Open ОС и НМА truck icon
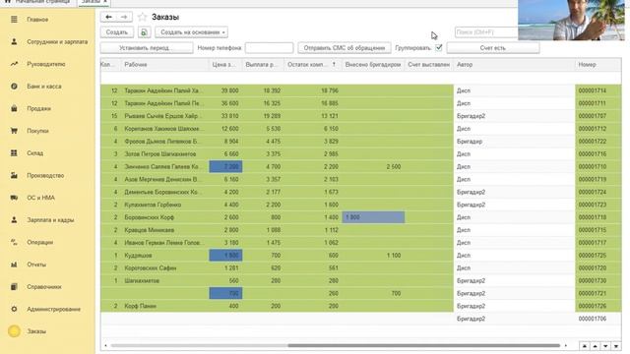The width and height of the screenshot is (630, 354). [x=14, y=198]
